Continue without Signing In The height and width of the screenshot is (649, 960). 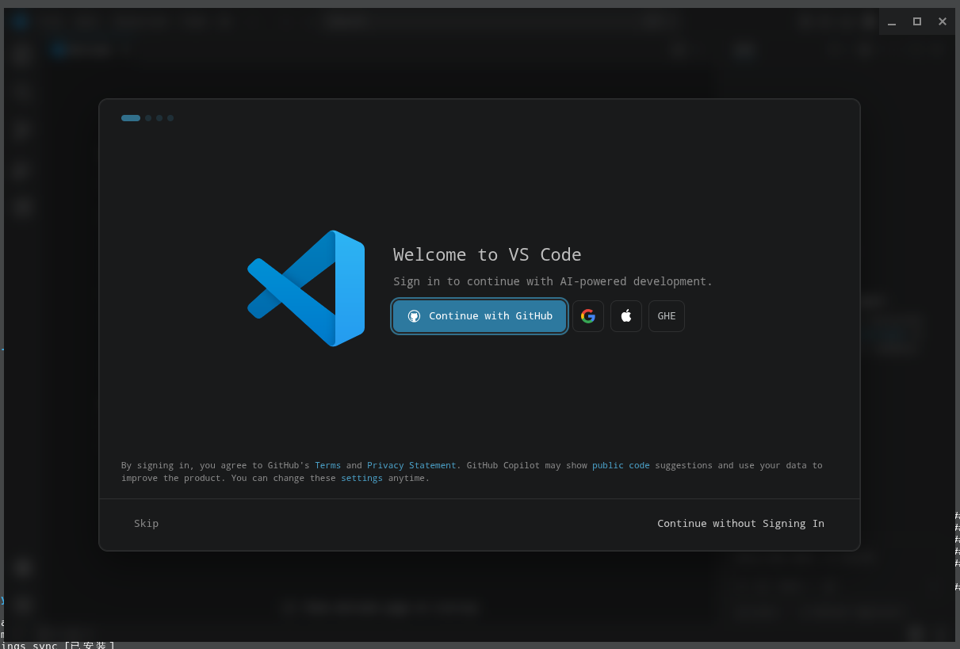pos(740,523)
